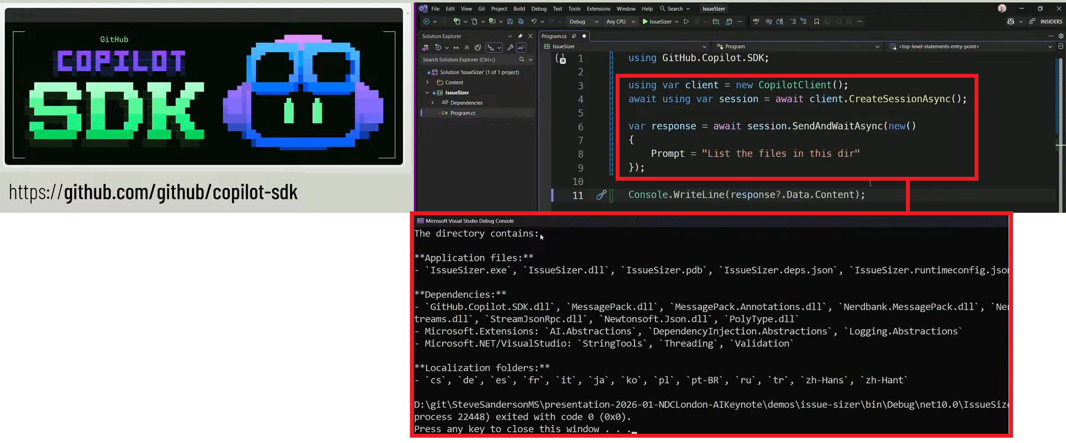Click the Search button in title bar

coord(675,9)
